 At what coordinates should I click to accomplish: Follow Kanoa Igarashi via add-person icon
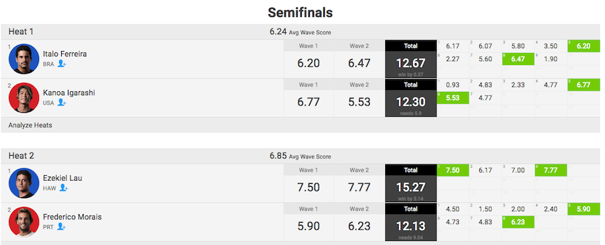coord(62,103)
